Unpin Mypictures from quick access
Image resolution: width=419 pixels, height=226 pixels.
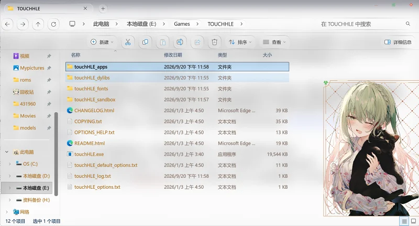click(49, 68)
